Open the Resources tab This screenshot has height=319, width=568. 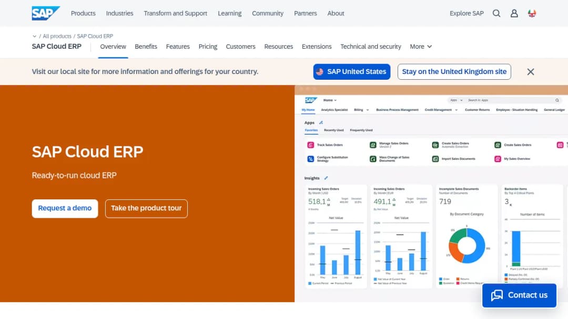(279, 47)
